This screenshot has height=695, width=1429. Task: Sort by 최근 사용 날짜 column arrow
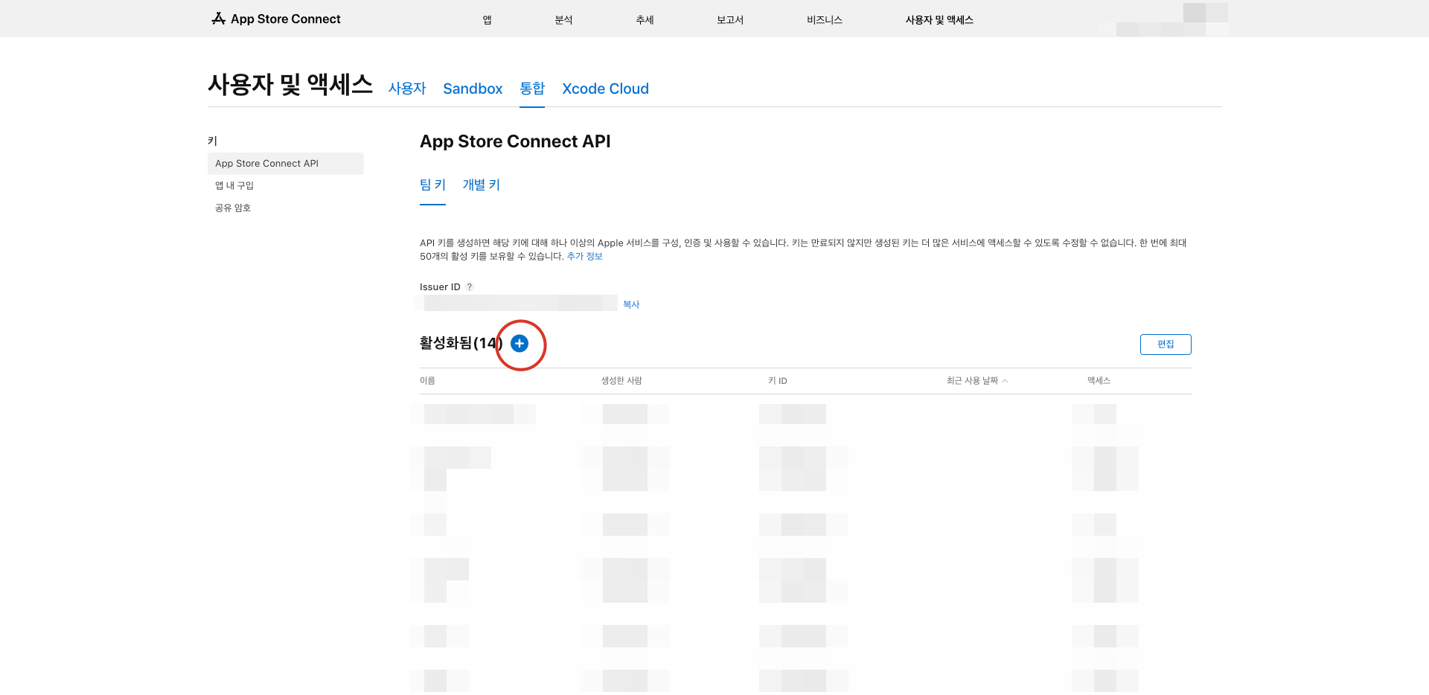tap(1005, 381)
